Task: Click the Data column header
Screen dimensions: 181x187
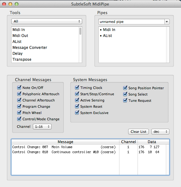Action: (152, 142)
